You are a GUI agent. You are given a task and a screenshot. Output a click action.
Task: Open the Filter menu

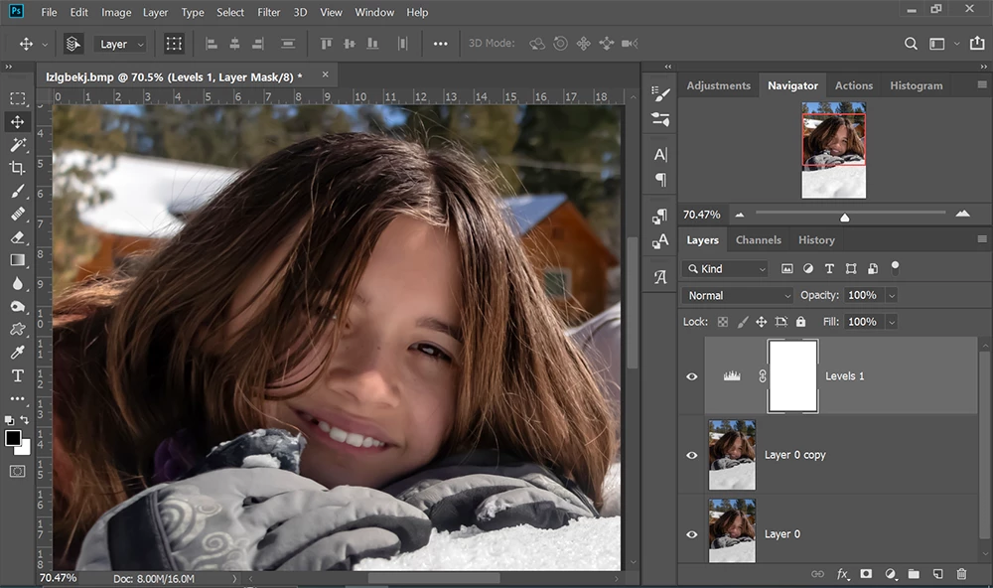click(268, 13)
